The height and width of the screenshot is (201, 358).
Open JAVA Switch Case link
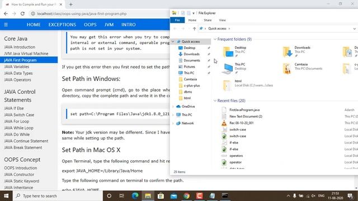(19, 115)
